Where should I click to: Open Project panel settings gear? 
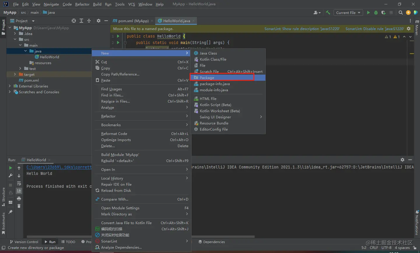click(x=99, y=21)
